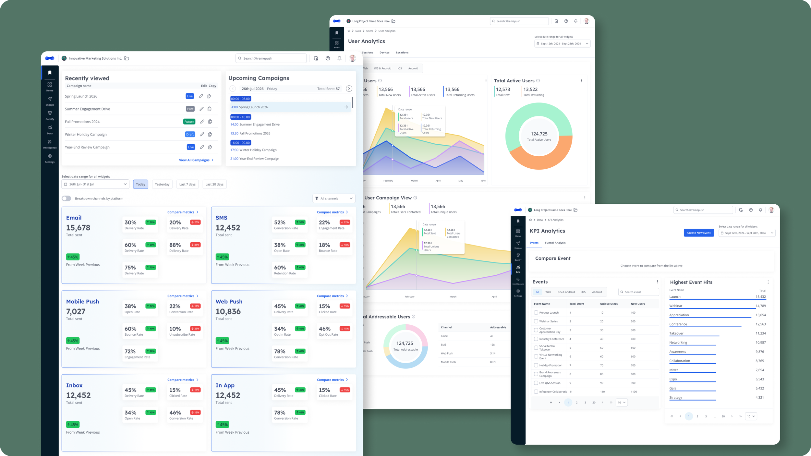The image size is (811, 456).
Task: Open Highest Event Hits three-dot menu
Action: point(768,282)
